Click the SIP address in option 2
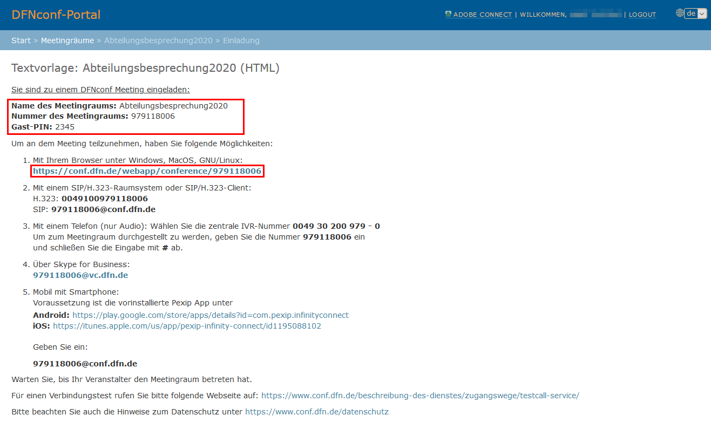Image resolution: width=711 pixels, height=429 pixels. pos(103,209)
